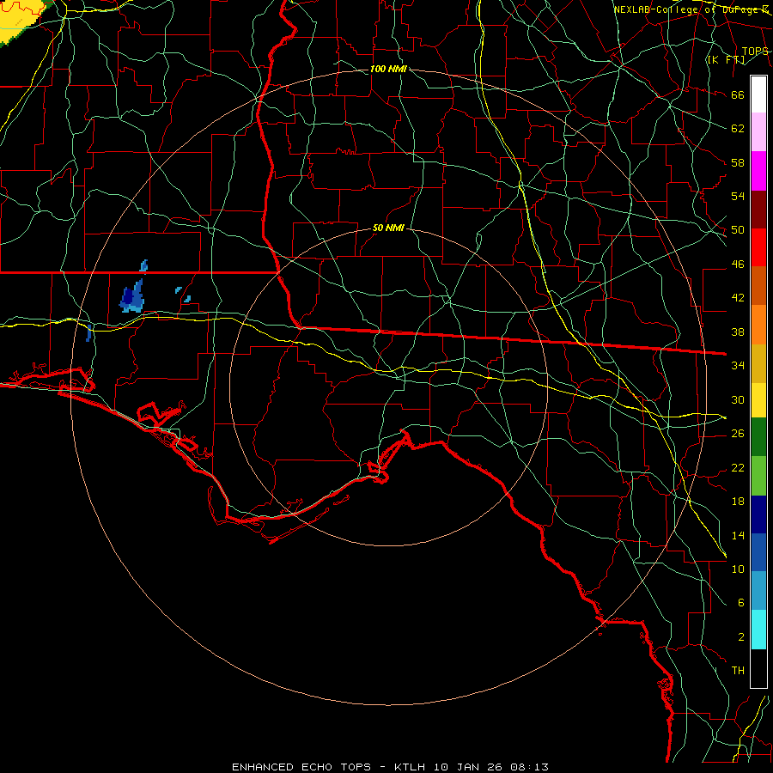773x773 pixels.
Task: Click the legend value 6
Action: coord(741,603)
